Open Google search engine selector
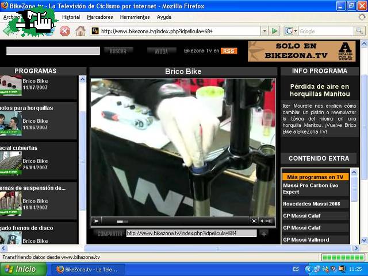 pyautogui.click(x=291, y=31)
